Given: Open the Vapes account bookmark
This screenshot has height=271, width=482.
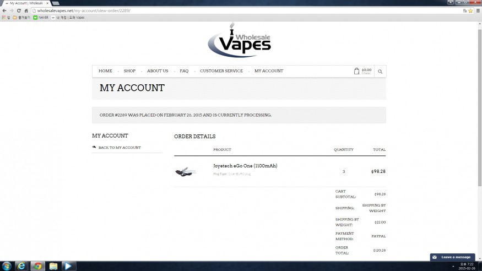Looking at the screenshot, I should point(68,18).
